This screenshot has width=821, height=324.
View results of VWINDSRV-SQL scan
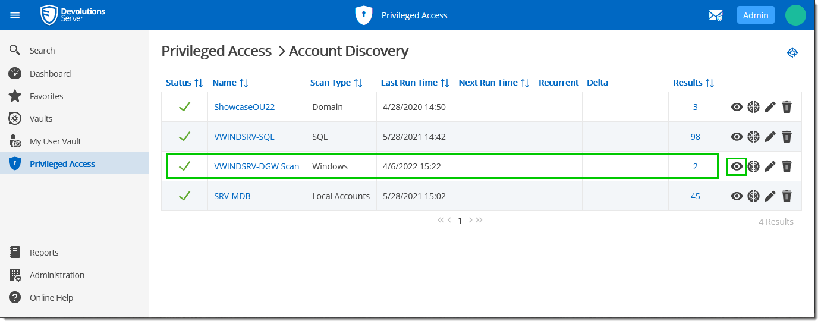[x=737, y=137]
